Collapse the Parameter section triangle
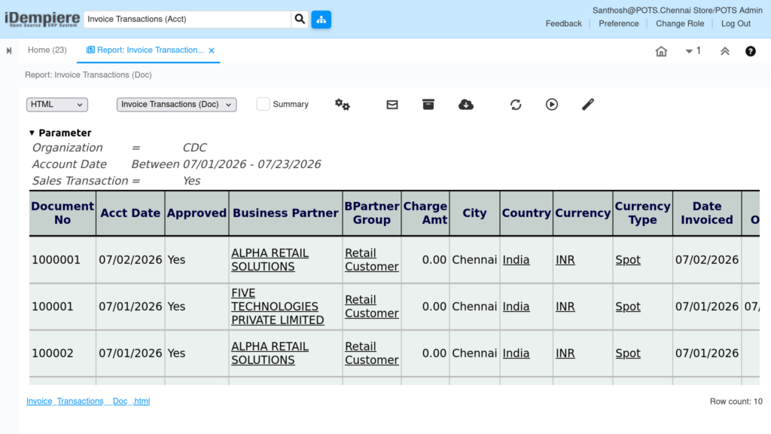 (32, 133)
